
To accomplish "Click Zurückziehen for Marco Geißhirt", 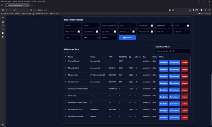I will click(175, 69).
